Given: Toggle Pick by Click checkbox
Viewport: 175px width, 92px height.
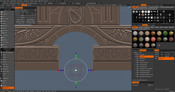Looking at the screenshot, I should [39, 1].
